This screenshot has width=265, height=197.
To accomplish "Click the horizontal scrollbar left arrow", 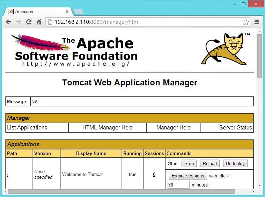I will (x=5, y=192).
